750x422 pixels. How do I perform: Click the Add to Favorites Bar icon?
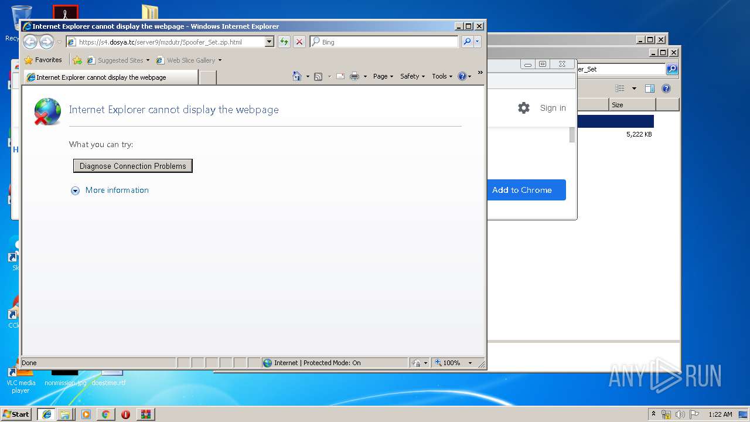pyautogui.click(x=77, y=60)
